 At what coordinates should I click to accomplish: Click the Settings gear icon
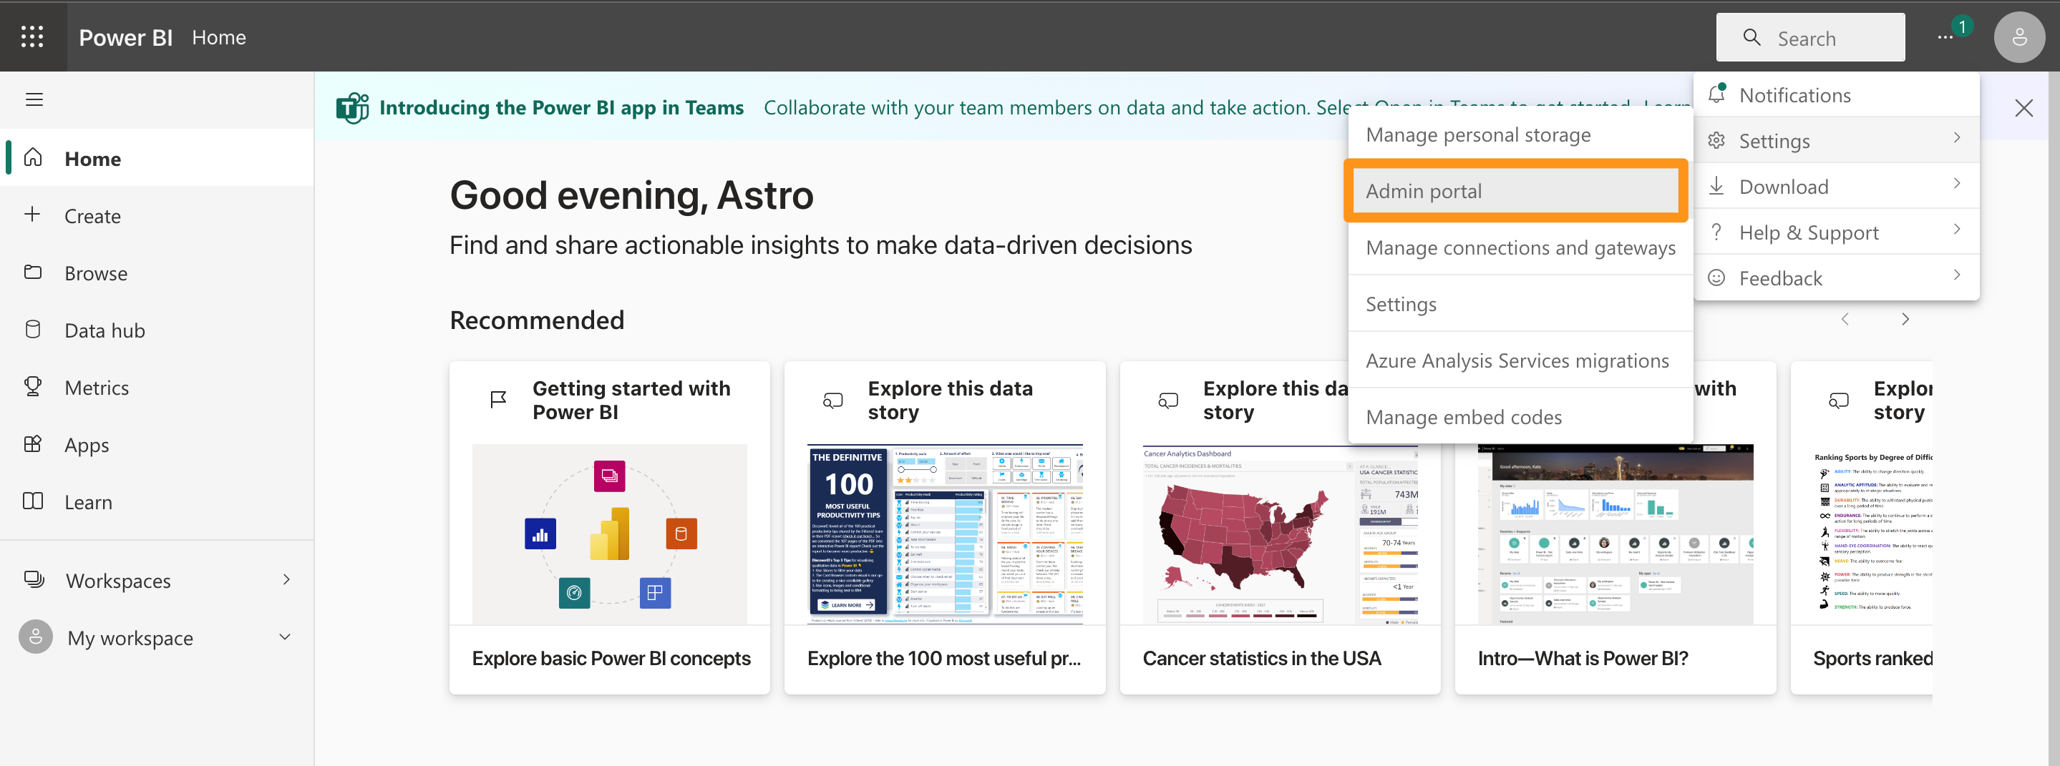pyautogui.click(x=1716, y=141)
